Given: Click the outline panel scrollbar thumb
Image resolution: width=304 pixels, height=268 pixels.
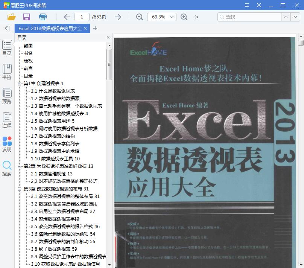Looking at the screenshot, I should point(109,64).
